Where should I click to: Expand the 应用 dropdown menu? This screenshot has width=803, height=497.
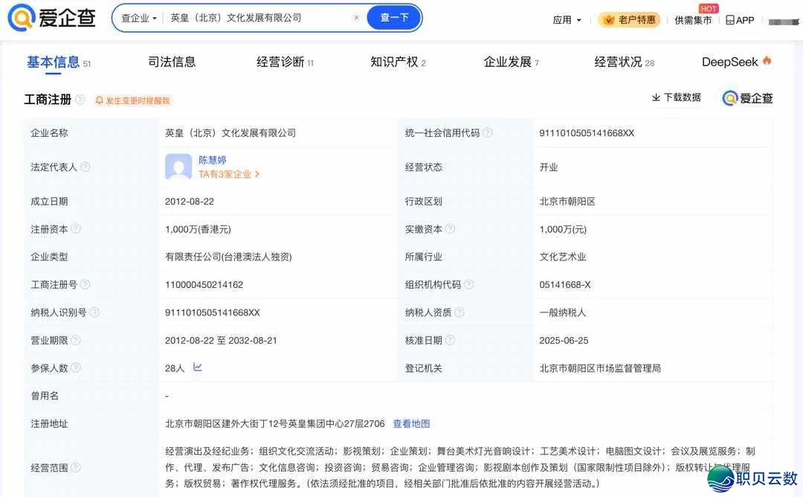(x=567, y=20)
